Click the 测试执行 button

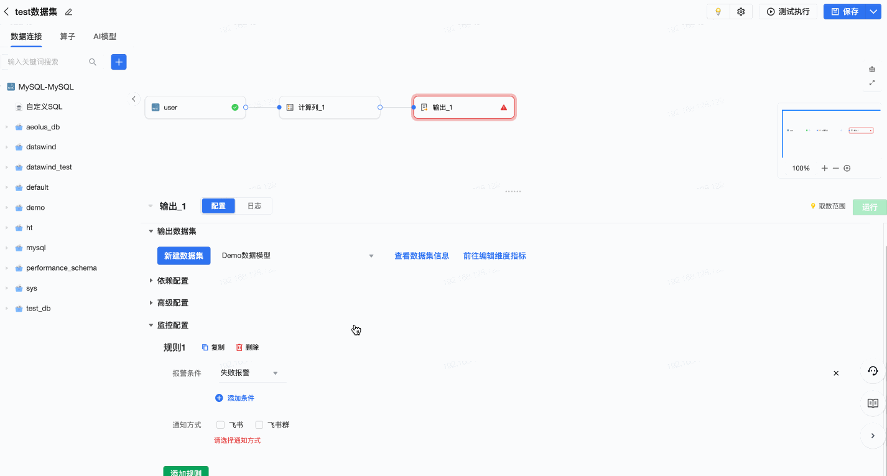788,12
